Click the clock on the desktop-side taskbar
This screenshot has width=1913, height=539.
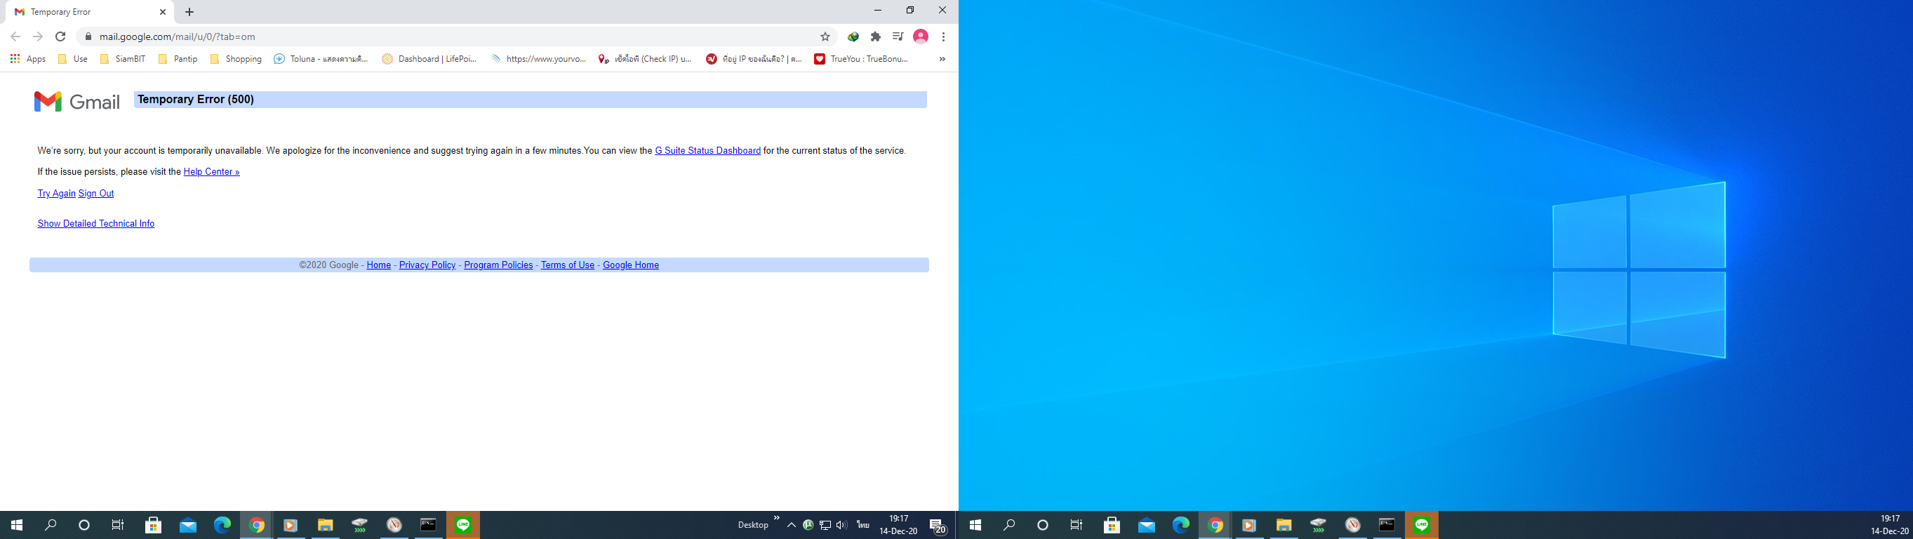click(1889, 525)
